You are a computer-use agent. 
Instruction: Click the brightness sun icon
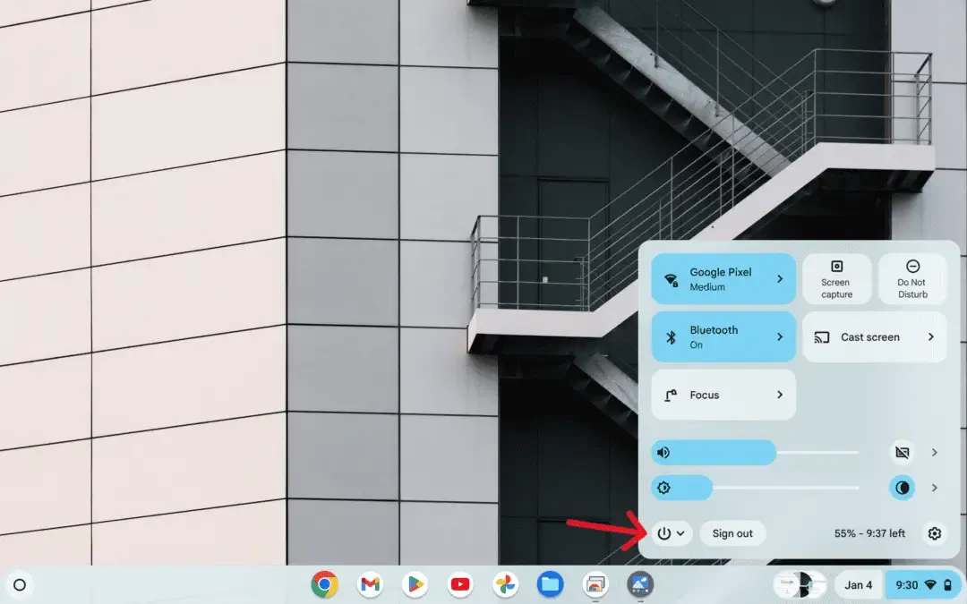663,489
